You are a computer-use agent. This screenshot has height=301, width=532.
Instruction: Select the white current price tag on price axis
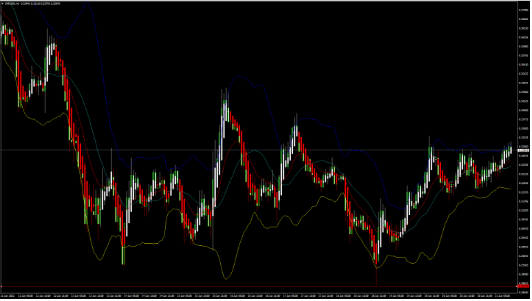[x=524, y=150]
